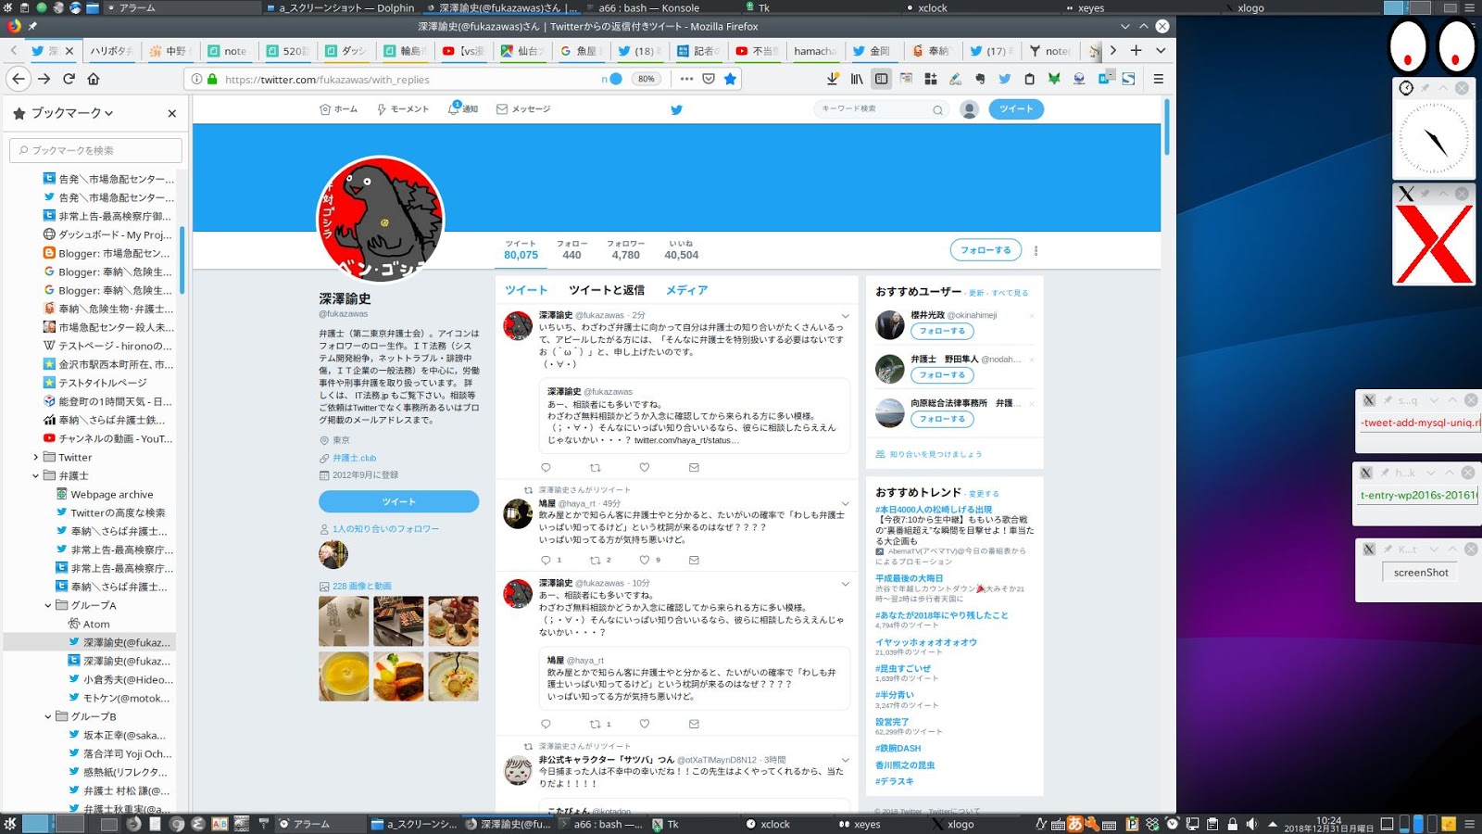Open the account avatar menu in Twitter header
This screenshot has width=1482, height=834.
pyautogui.click(x=970, y=109)
